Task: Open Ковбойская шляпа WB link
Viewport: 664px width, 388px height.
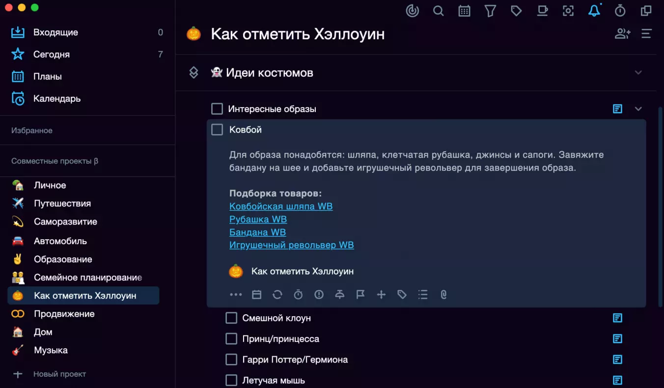Action: point(281,206)
